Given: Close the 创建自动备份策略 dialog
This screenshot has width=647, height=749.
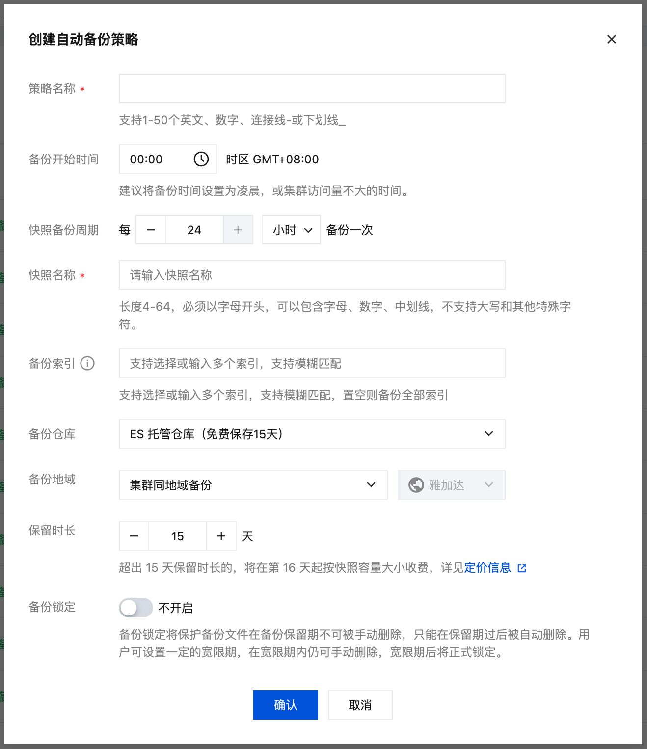Looking at the screenshot, I should click(x=611, y=39).
